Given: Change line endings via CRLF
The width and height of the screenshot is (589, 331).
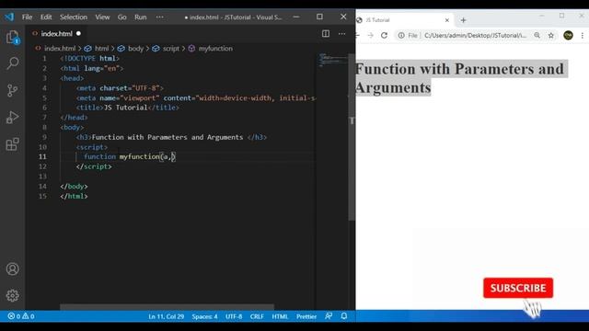Looking at the screenshot, I should click(x=257, y=316).
